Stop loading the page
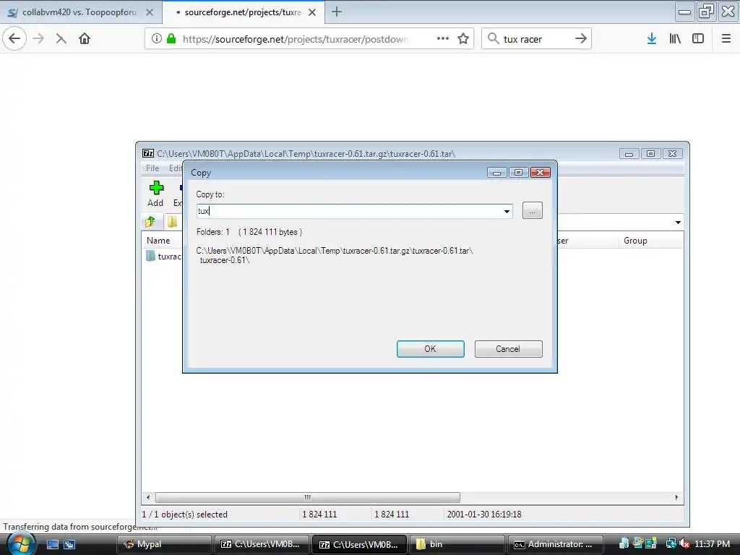This screenshot has height=555, width=740. click(x=61, y=39)
